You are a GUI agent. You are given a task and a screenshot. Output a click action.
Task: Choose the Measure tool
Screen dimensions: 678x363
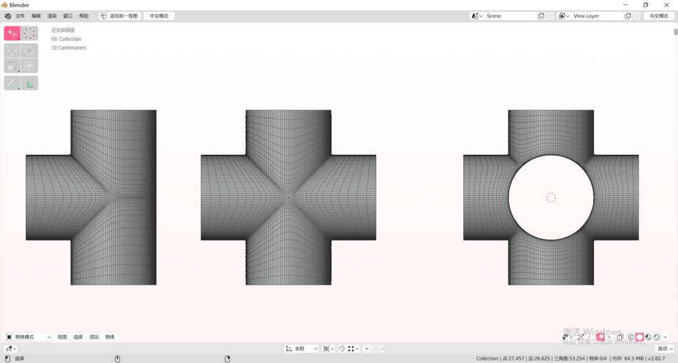click(x=30, y=83)
